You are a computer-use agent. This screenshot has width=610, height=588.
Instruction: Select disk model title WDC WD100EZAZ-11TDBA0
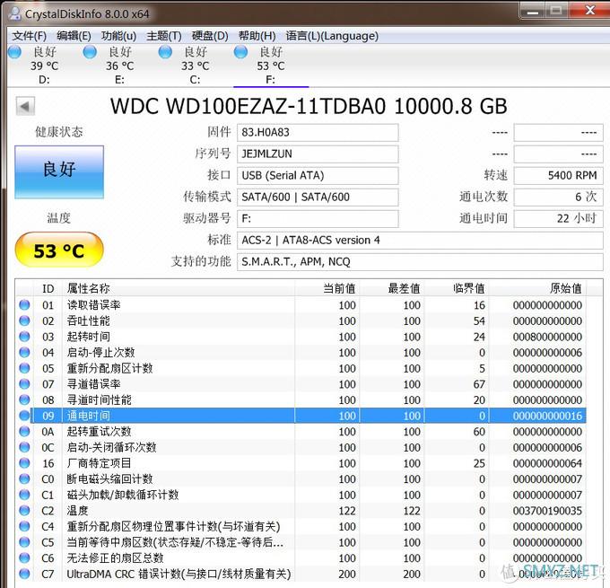(248, 106)
